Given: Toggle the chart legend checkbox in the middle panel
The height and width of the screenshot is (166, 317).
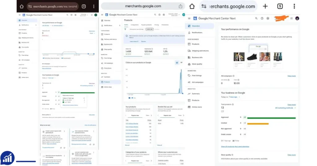Looking at the screenshot, I should click(x=129, y=98).
